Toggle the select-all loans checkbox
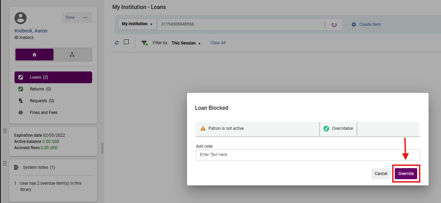 pyautogui.click(x=126, y=42)
